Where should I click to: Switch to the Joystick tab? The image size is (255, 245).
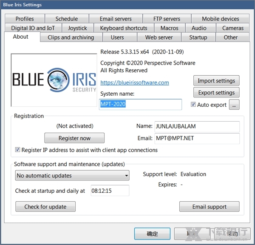click(x=78, y=28)
